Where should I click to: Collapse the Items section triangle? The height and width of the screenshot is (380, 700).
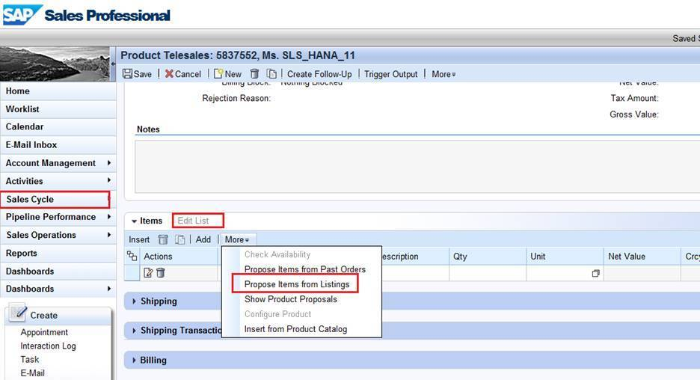click(x=134, y=221)
